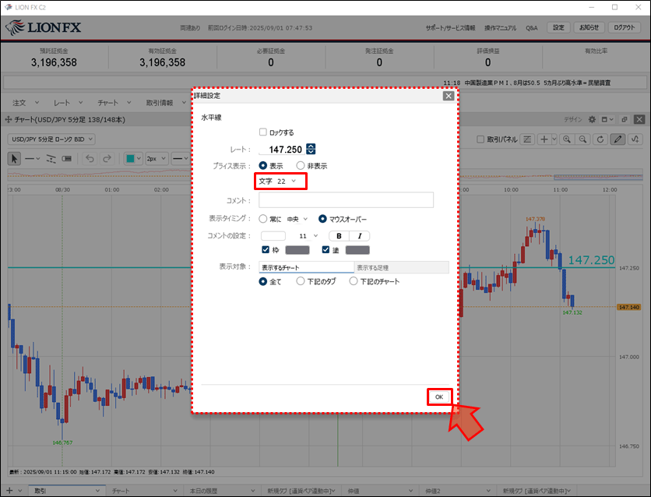Select the 下記のタブ radio option

pyautogui.click(x=300, y=281)
